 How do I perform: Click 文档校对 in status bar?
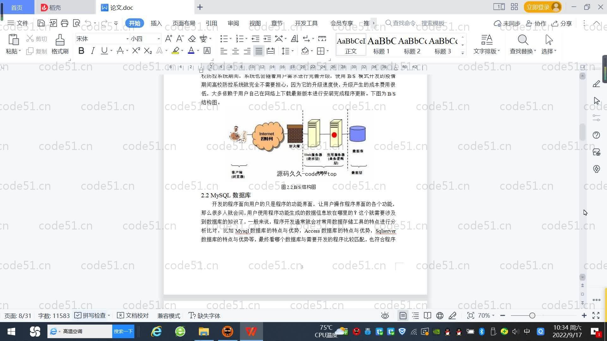[133, 315]
